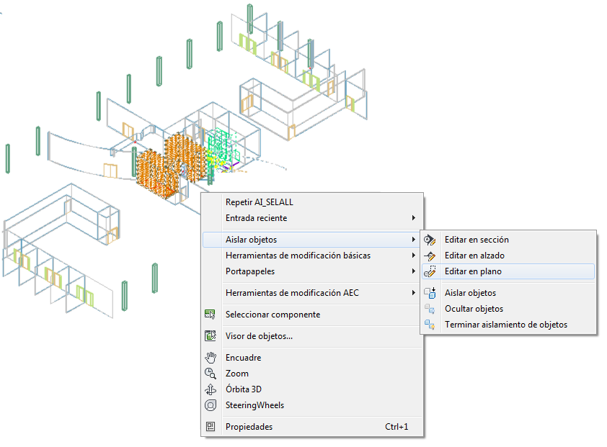The height and width of the screenshot is (447, 607).
Task: Choose Aislar objetos in the submenu
Action: (508, 293)
